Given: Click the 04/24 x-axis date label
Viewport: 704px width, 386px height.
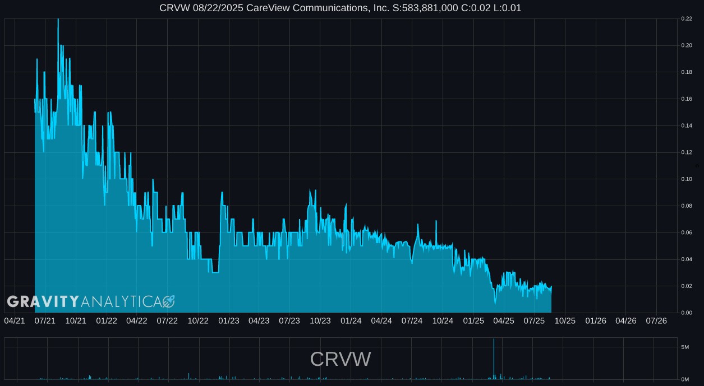Looking at the screenshot, I should click(381, 321).
